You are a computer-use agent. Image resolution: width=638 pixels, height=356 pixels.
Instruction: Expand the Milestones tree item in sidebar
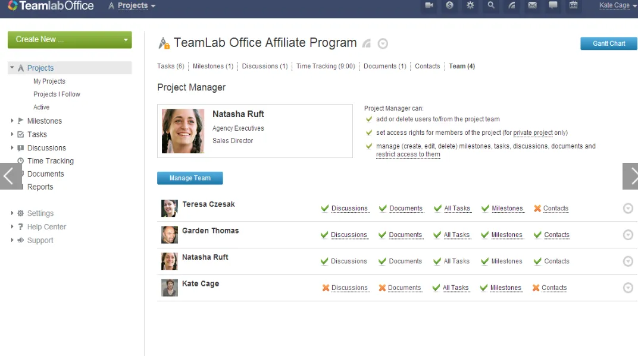click(12, 121)
